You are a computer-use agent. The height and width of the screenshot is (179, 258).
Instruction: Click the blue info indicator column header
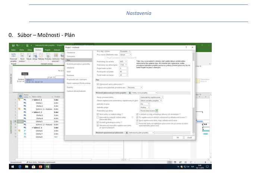[x=21, y=96]
